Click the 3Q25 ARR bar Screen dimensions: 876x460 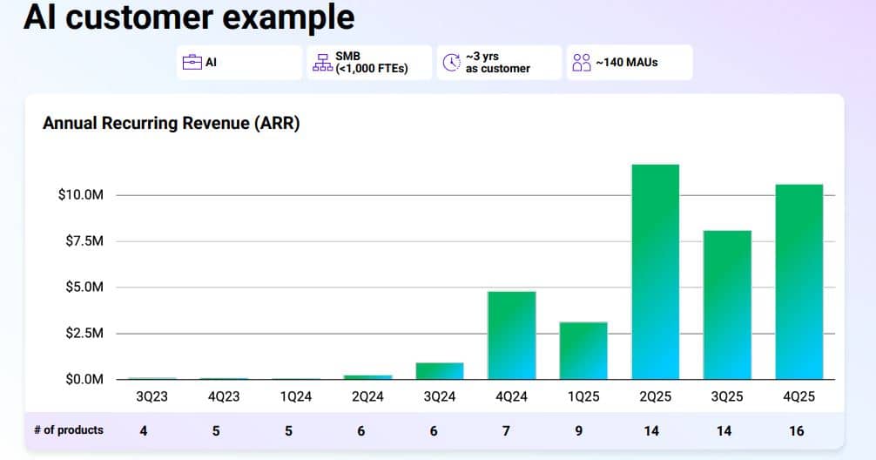pyautogui.click(x=727, y=305)
